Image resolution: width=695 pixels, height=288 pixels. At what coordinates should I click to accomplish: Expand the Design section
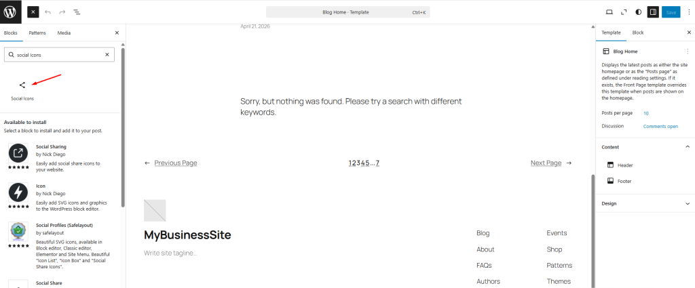click(688, 203)
